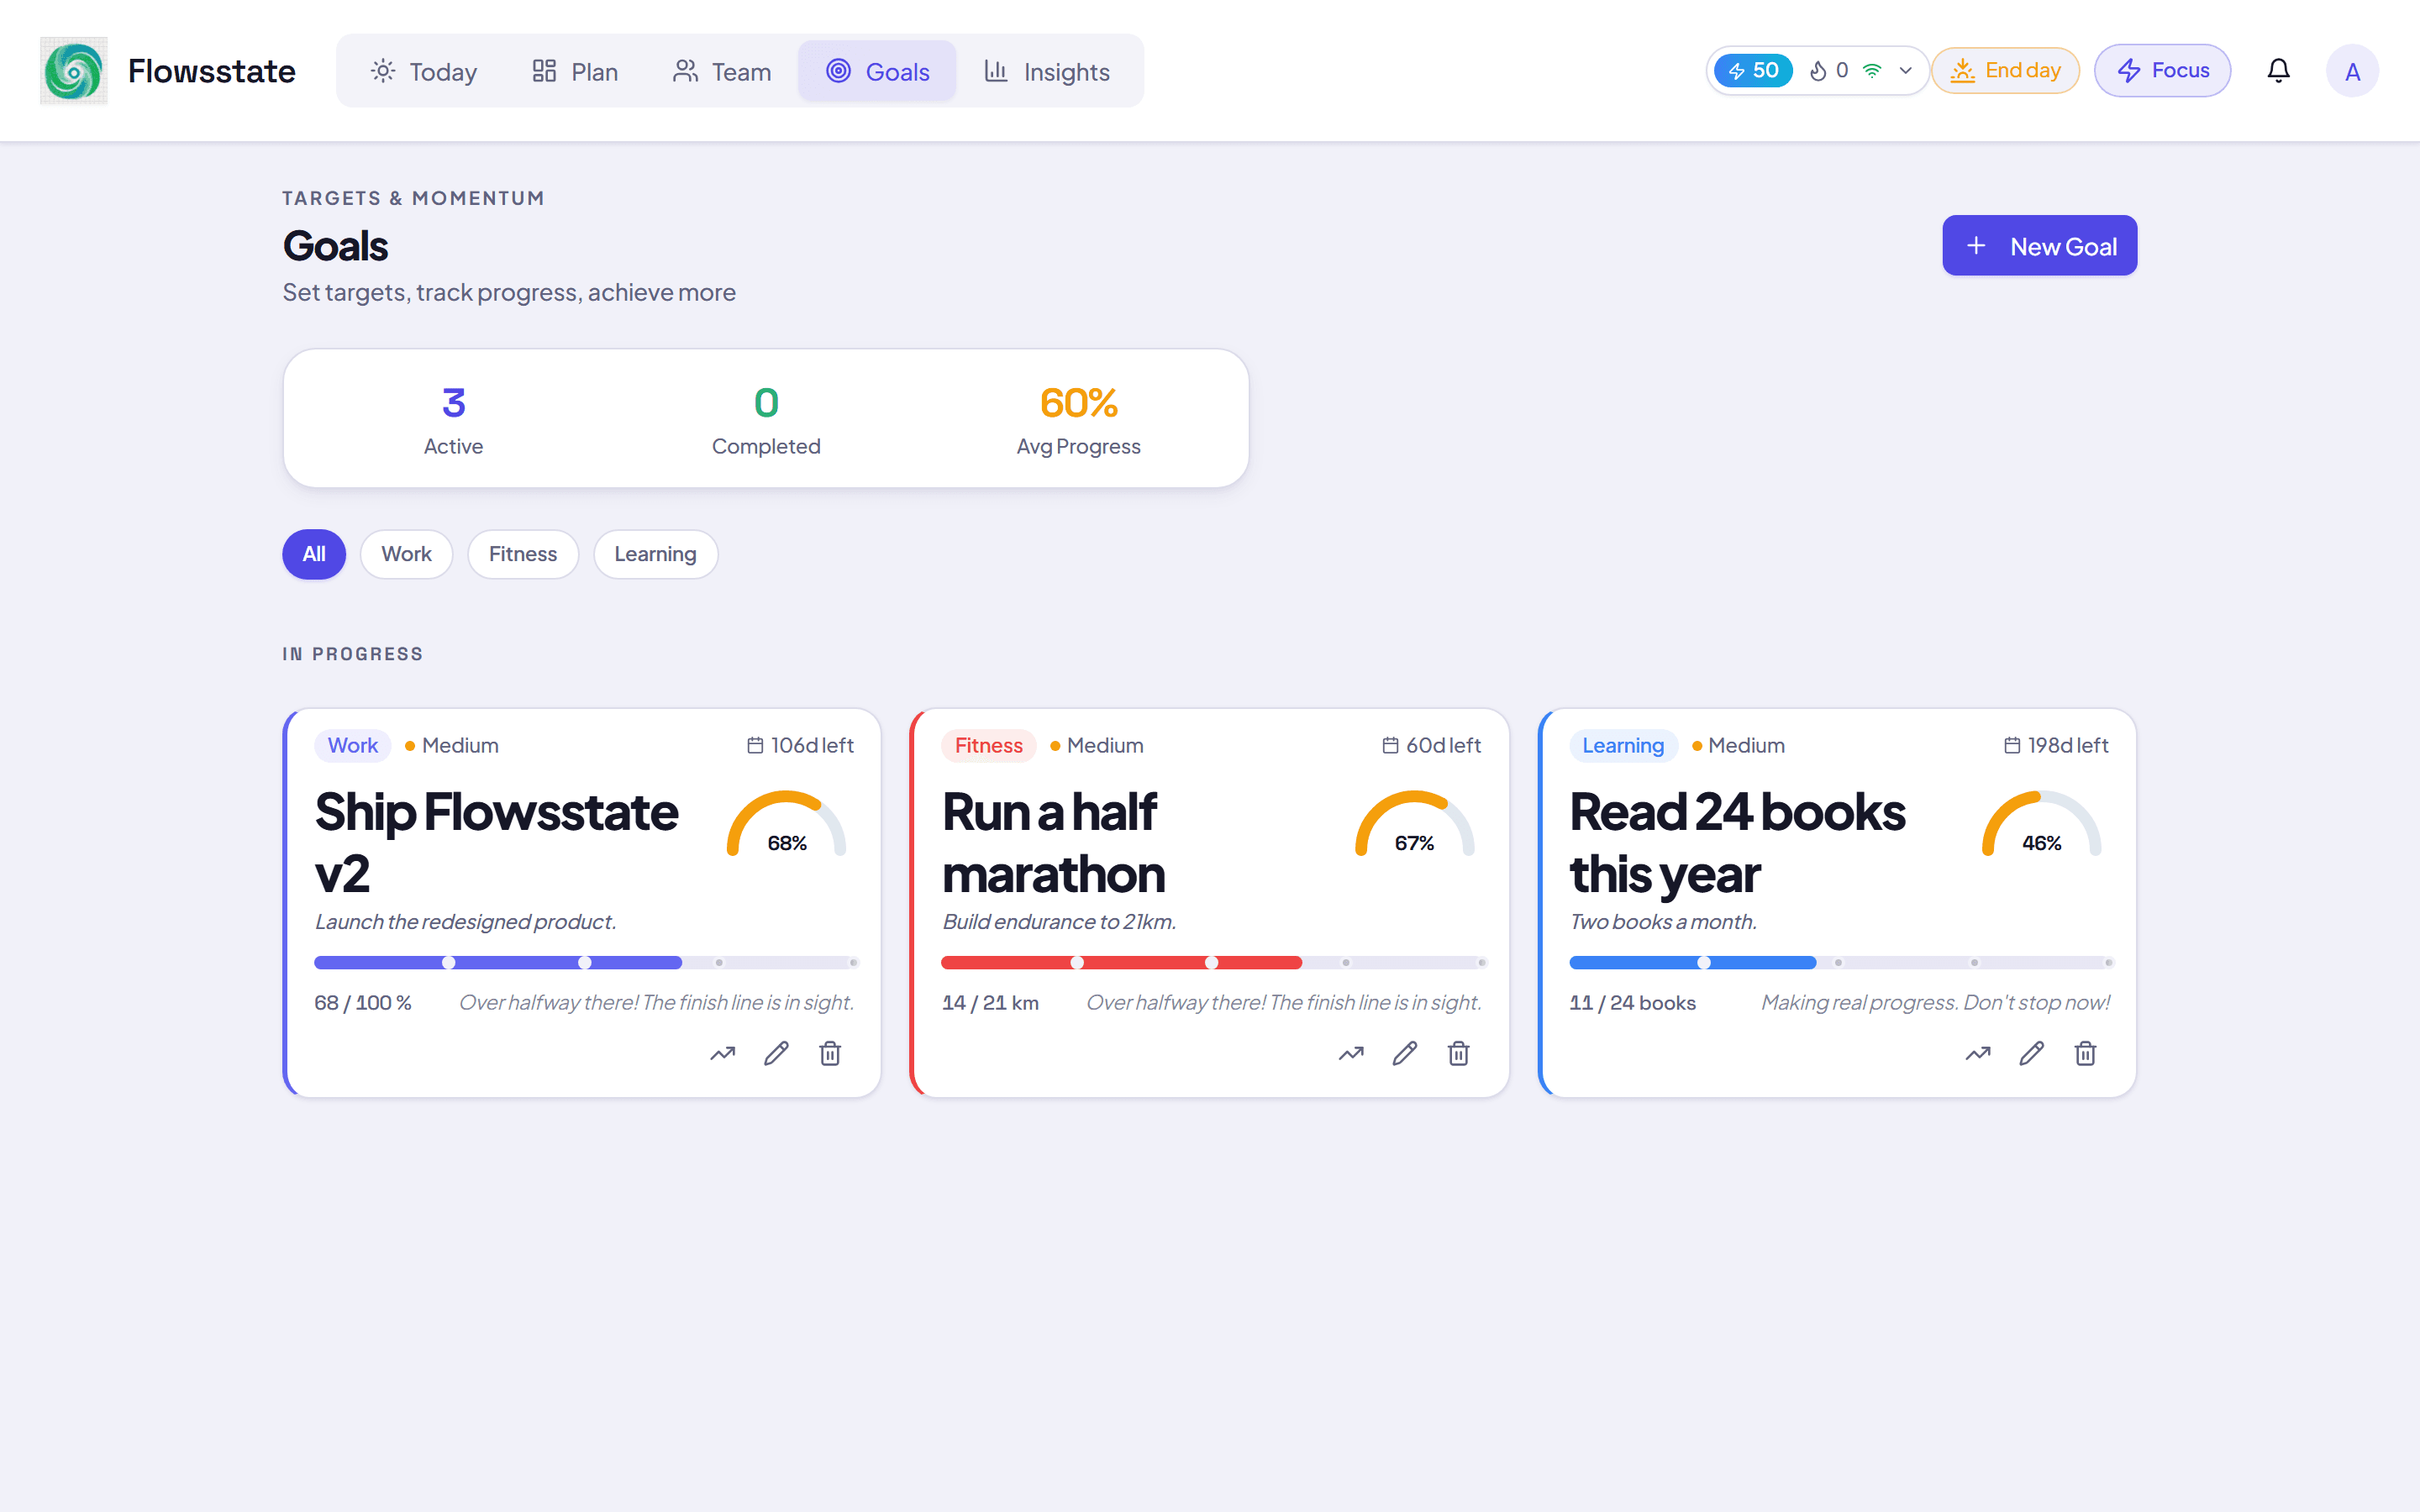Image resolution: width=2420 pixels, height=1512 pixels.
Task: Switch to the Team tab
Action: coord(722,72)
